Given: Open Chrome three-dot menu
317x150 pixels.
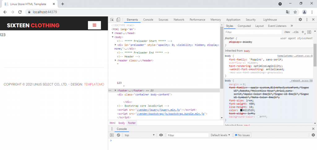Looking at the screenshot, I should tap(312, 12).
